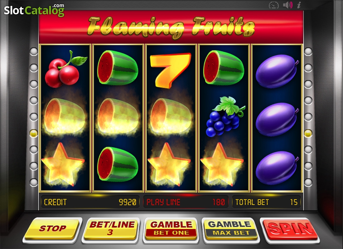
Task: Select GAMBLE BET ONE button
Action: click(x=171, y=229)
